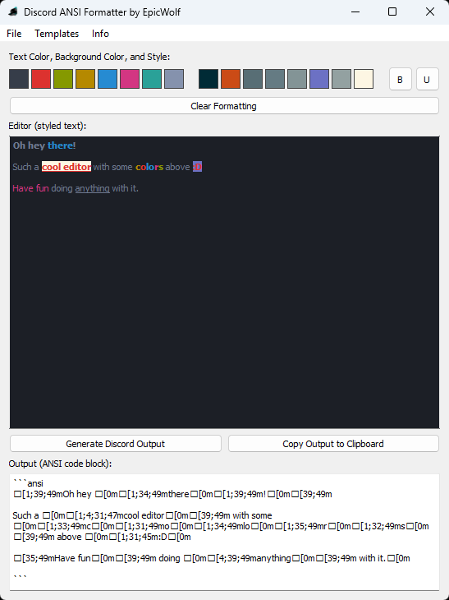Viewport: 449px width, 600px height.
Task: Click the output line starting with "Such a"
Action: [x=142, y=515]
